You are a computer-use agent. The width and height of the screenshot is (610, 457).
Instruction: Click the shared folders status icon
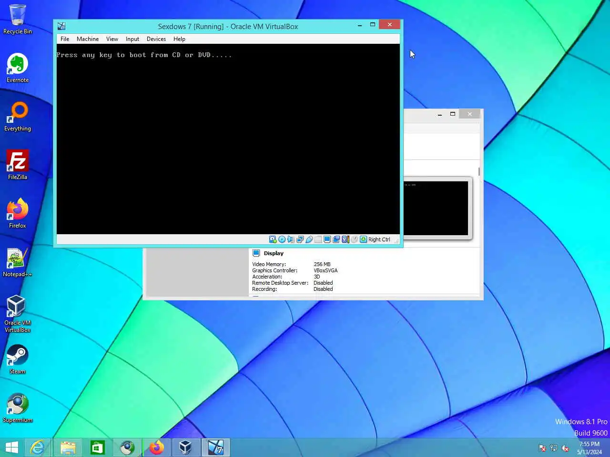point(318,239)
